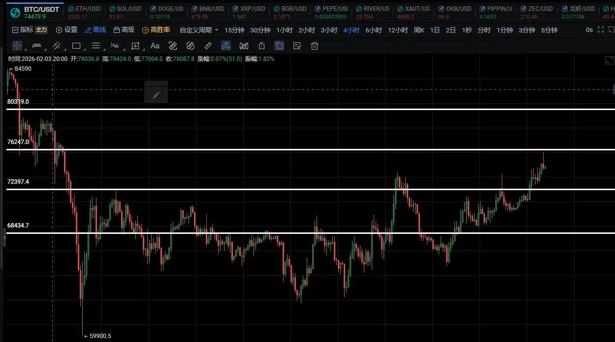Viewport: 615px width, 342px height.
Task: Select the parallel channel lines tool
Action: [57, 46]
